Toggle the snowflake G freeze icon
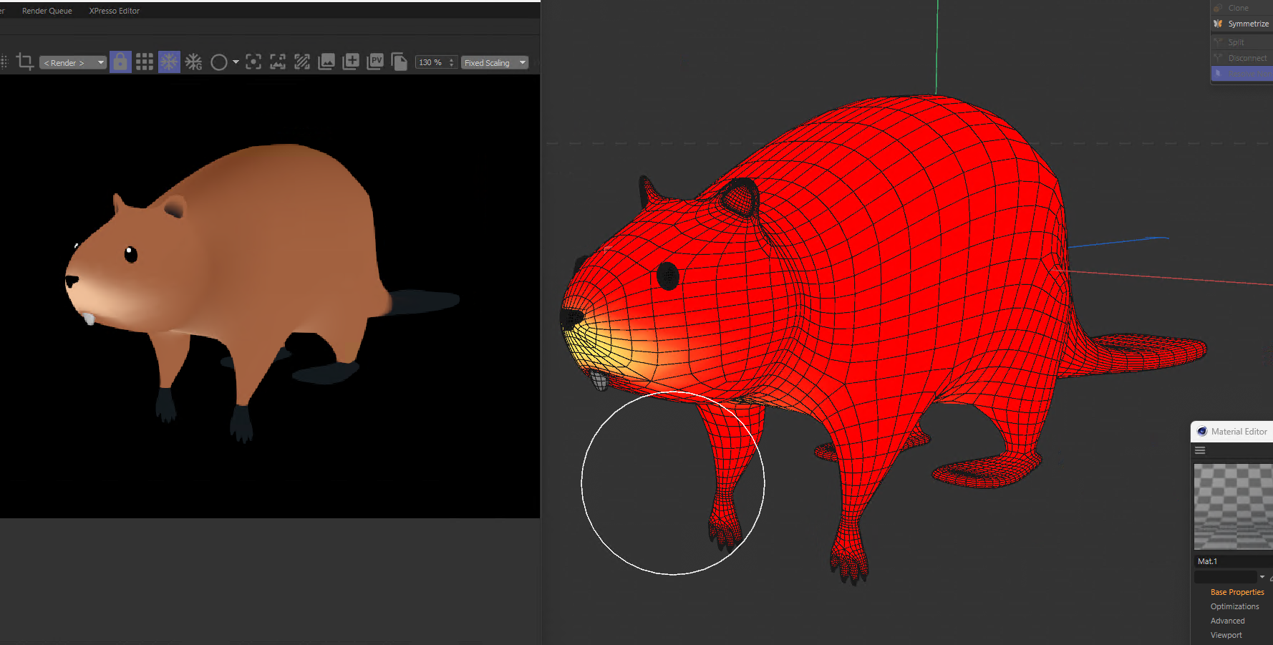 (x=193, y=62)
